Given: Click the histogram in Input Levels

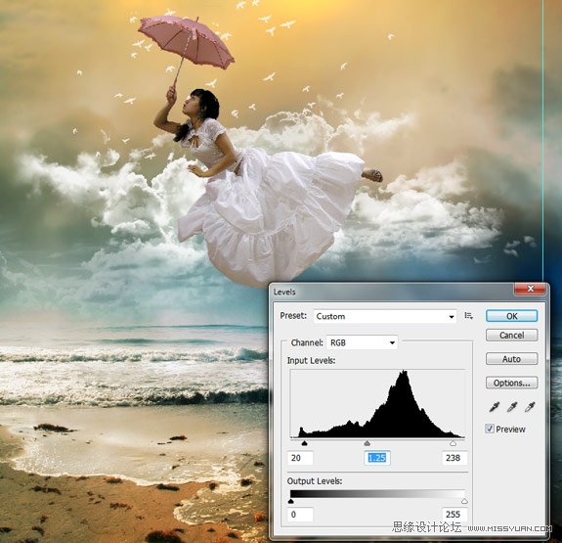Looking at the screenshot, I should (x=377, y=403).
